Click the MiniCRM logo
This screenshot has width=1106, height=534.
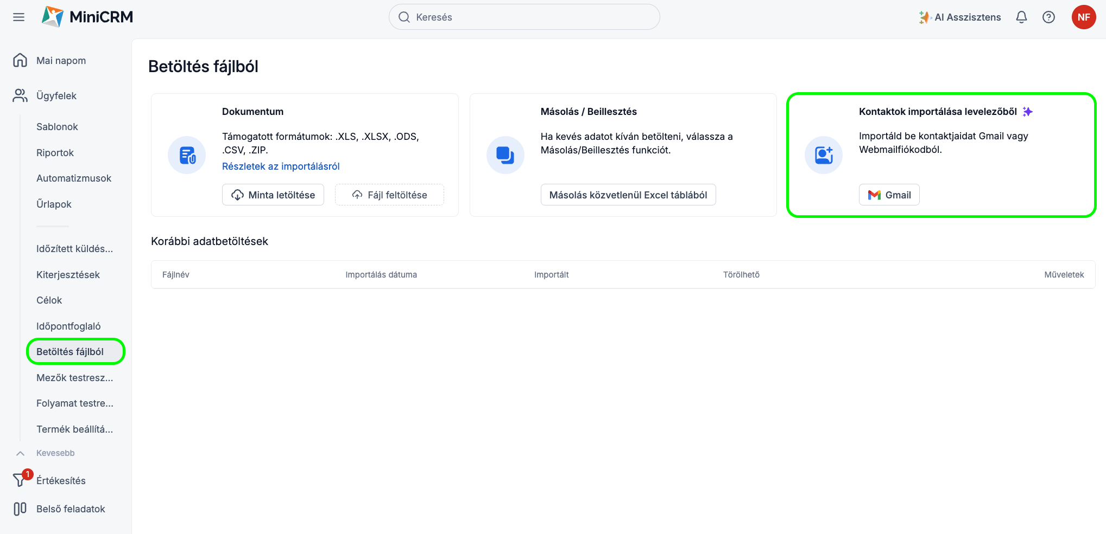click(x=87, y=17)
